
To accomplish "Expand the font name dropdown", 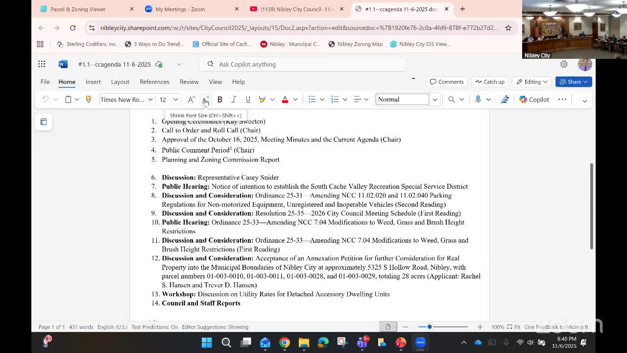I will 150,100.
